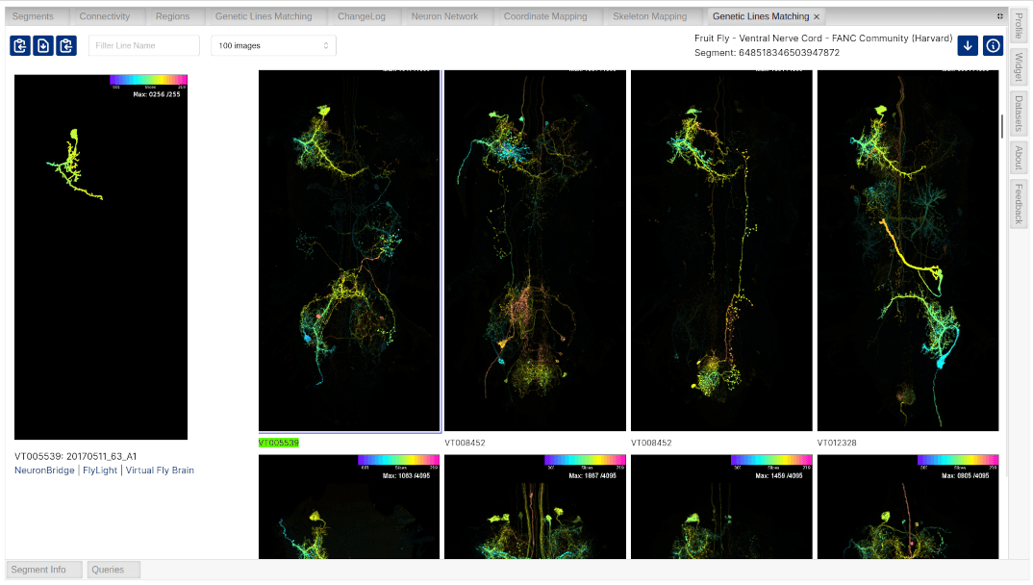Click the leftmost copy-to-clipboard icon

pyautogui.click(x=19, y=45)
